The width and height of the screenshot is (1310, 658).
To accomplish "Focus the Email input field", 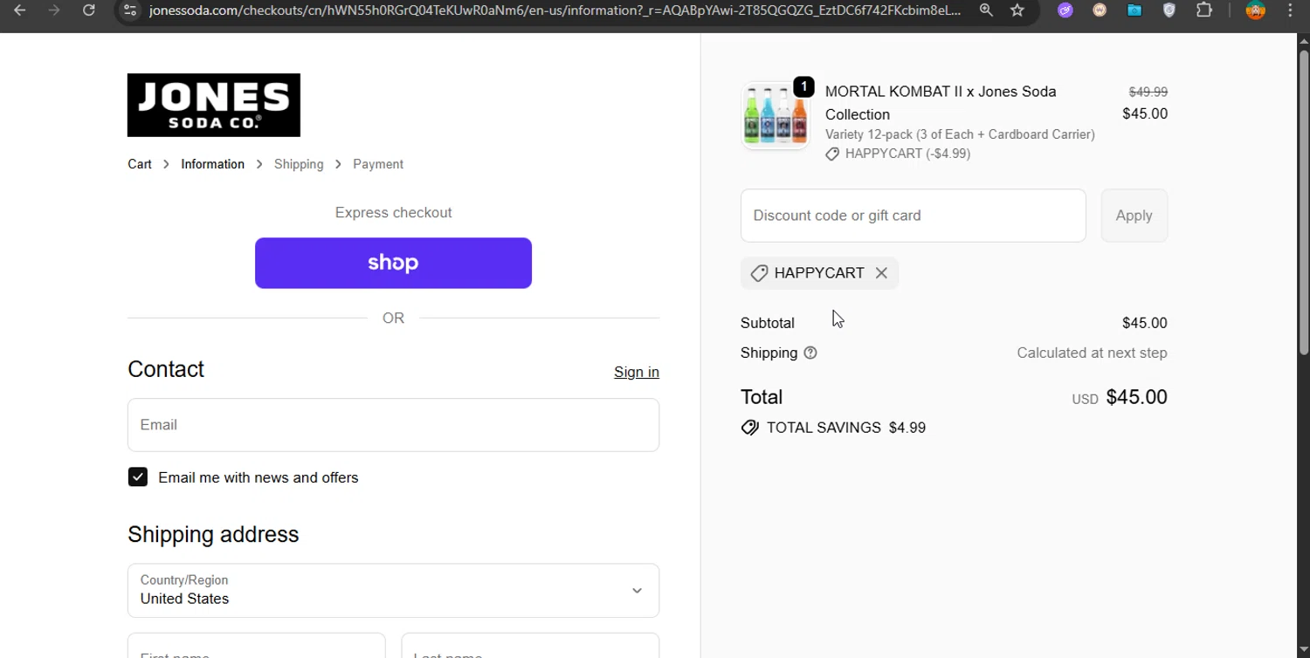I will tap(393, 425).
